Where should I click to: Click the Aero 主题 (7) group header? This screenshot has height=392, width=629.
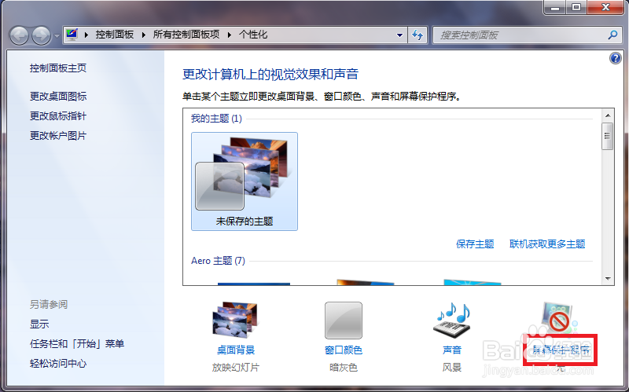coord(218,261)
